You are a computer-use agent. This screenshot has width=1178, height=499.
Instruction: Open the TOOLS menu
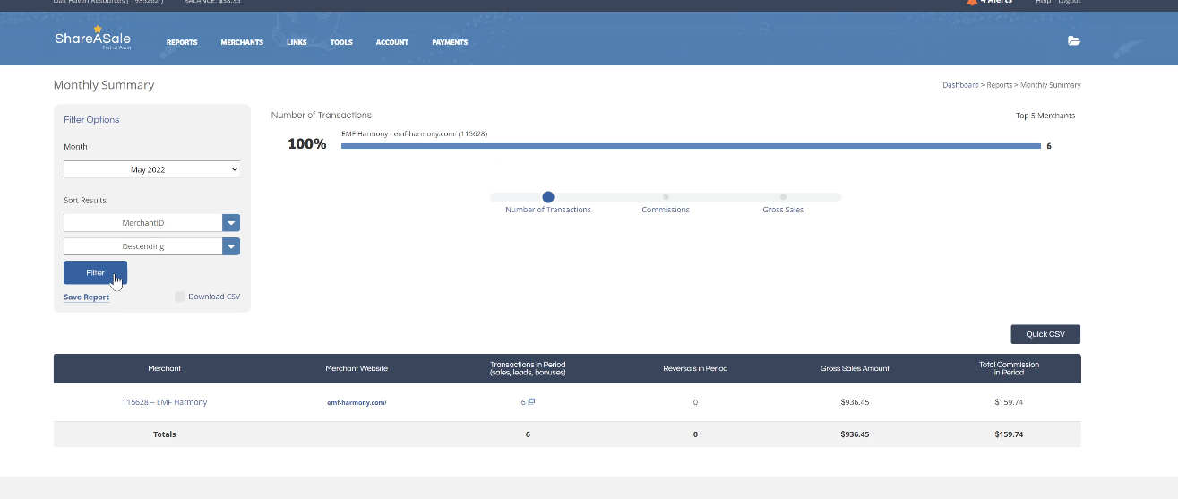point(341,42)
